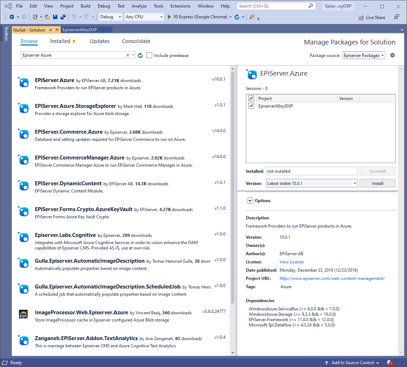Expand the Options section chevron
The height and width of the screenshot is (367, 407).
click(x=250, y=201)
